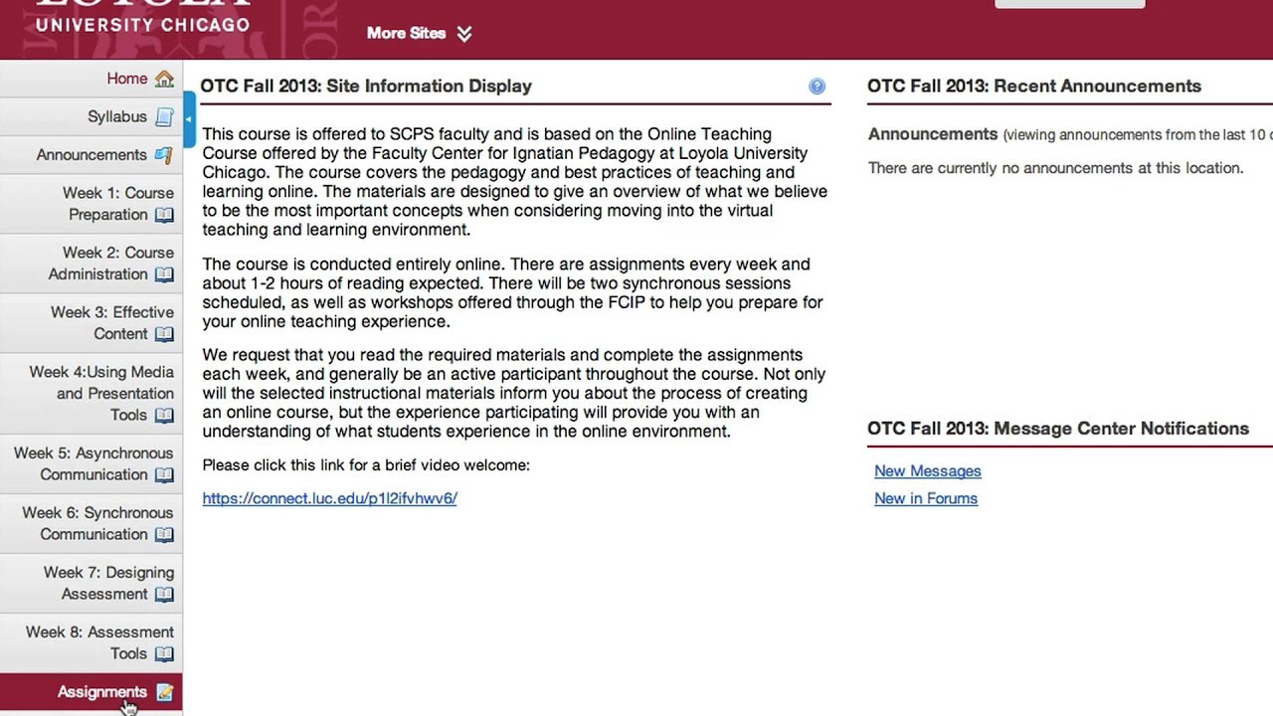Screen dimensions: 1273x716
Task: Click the book icon for Week 3
Action: (164, 334)
